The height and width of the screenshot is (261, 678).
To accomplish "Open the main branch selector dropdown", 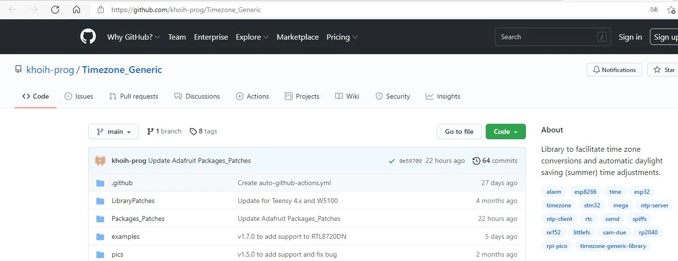I will [113, 131].
